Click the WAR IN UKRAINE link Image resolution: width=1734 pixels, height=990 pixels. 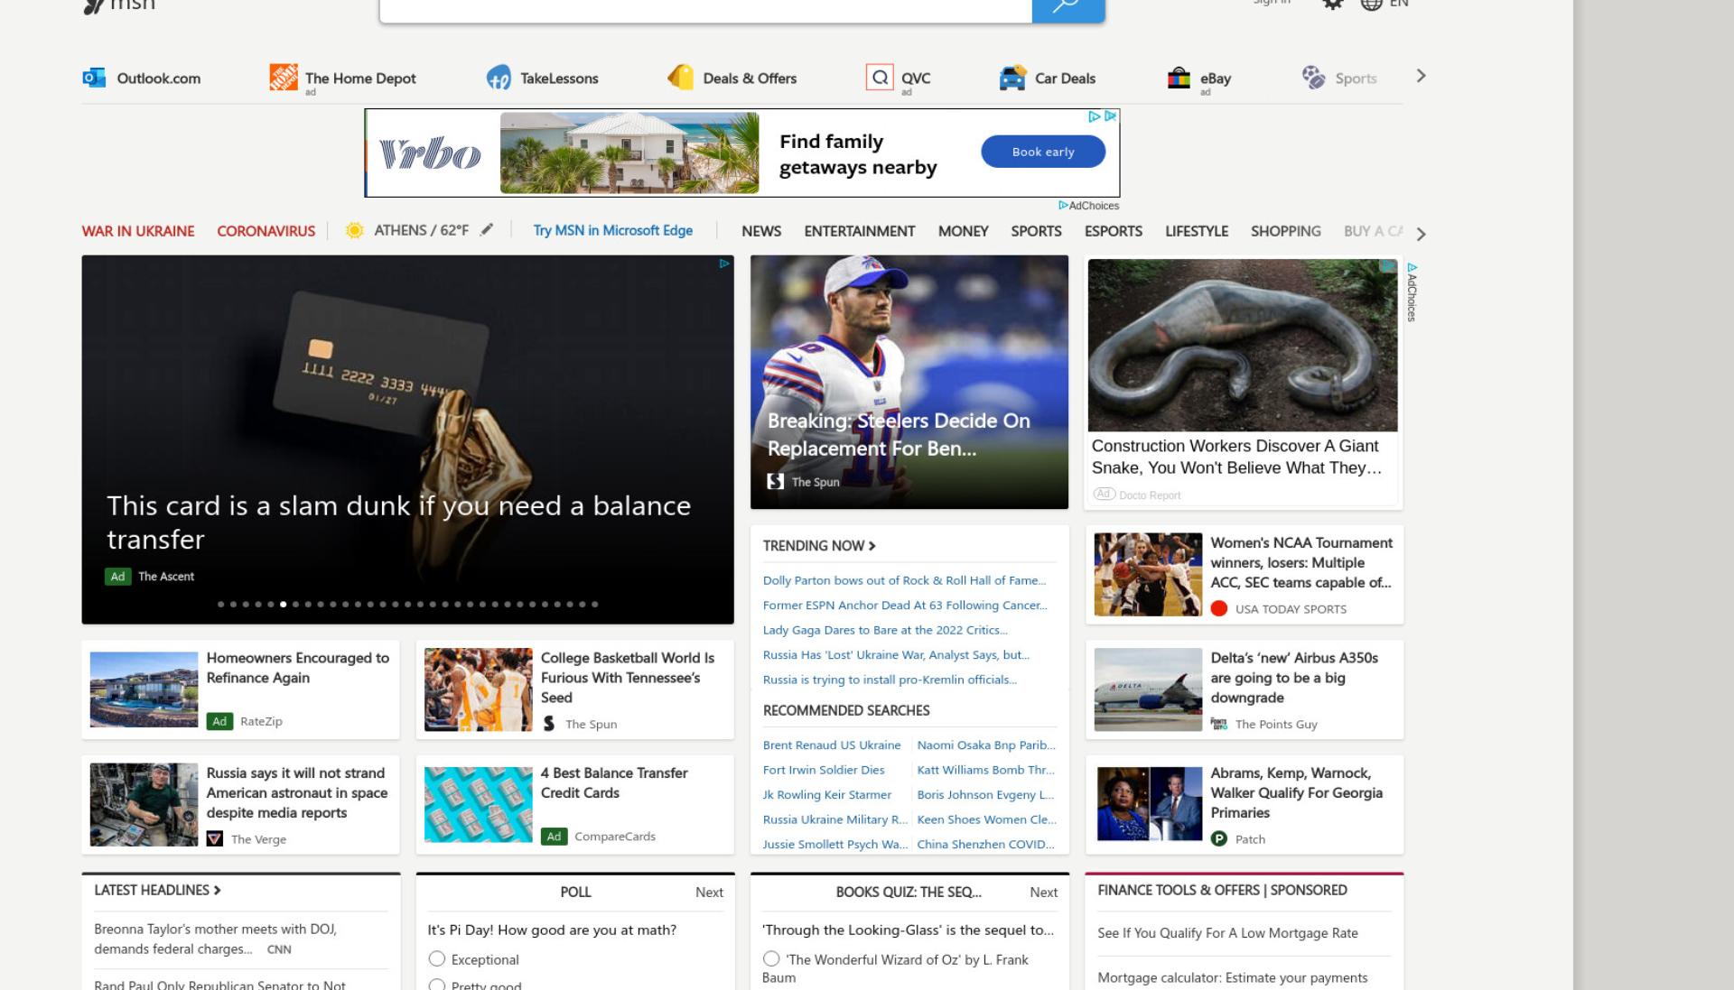pyautogui.click(x=138, y=231)
